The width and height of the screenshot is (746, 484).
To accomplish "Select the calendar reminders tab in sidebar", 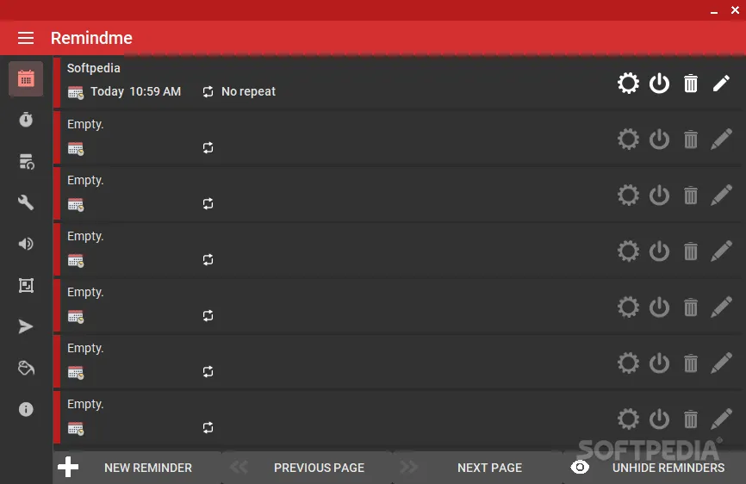I will click(x=26, y=79).
